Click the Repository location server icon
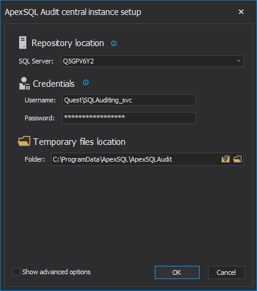 point(23,43)
